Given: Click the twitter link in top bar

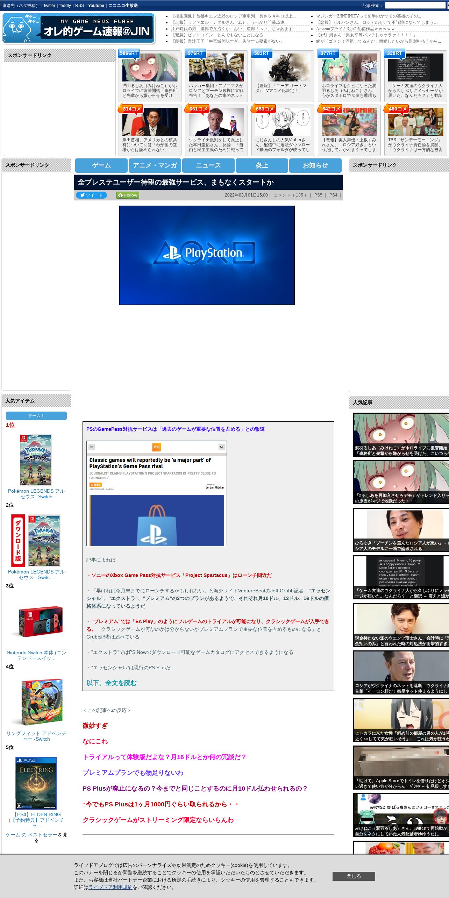Looking at the screenshot, I should point(49,6).
